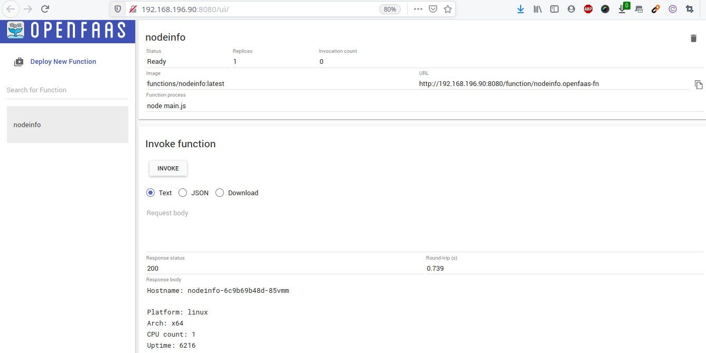Click the shield tracking protection icon
The height and width of the screenshot is (353, 706).
[118, 9]
